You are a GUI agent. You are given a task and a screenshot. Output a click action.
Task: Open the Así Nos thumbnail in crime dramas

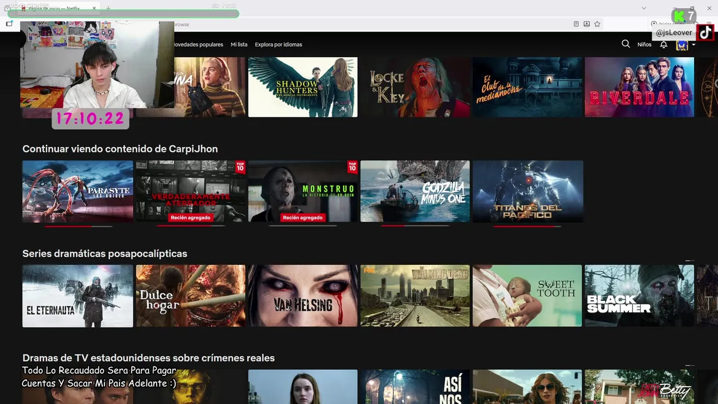click(x=415, y=387)
